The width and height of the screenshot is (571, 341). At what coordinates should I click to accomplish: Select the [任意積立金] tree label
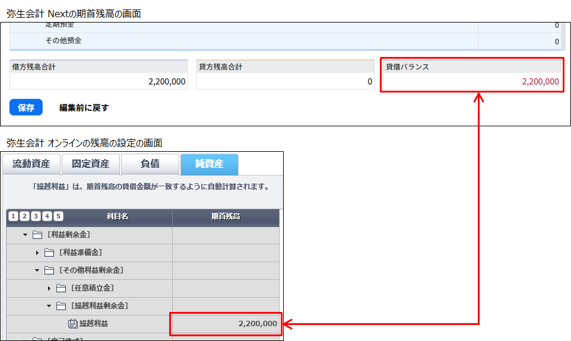(93, 288)
